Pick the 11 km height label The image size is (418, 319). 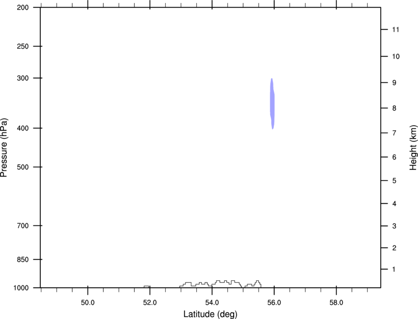[x=396, y=29]
